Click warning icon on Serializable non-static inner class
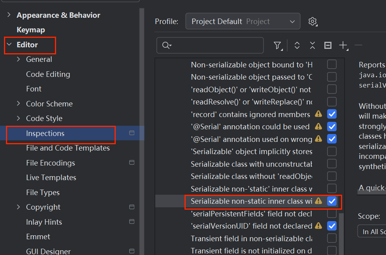386x255 pixels. pos(318,201)
